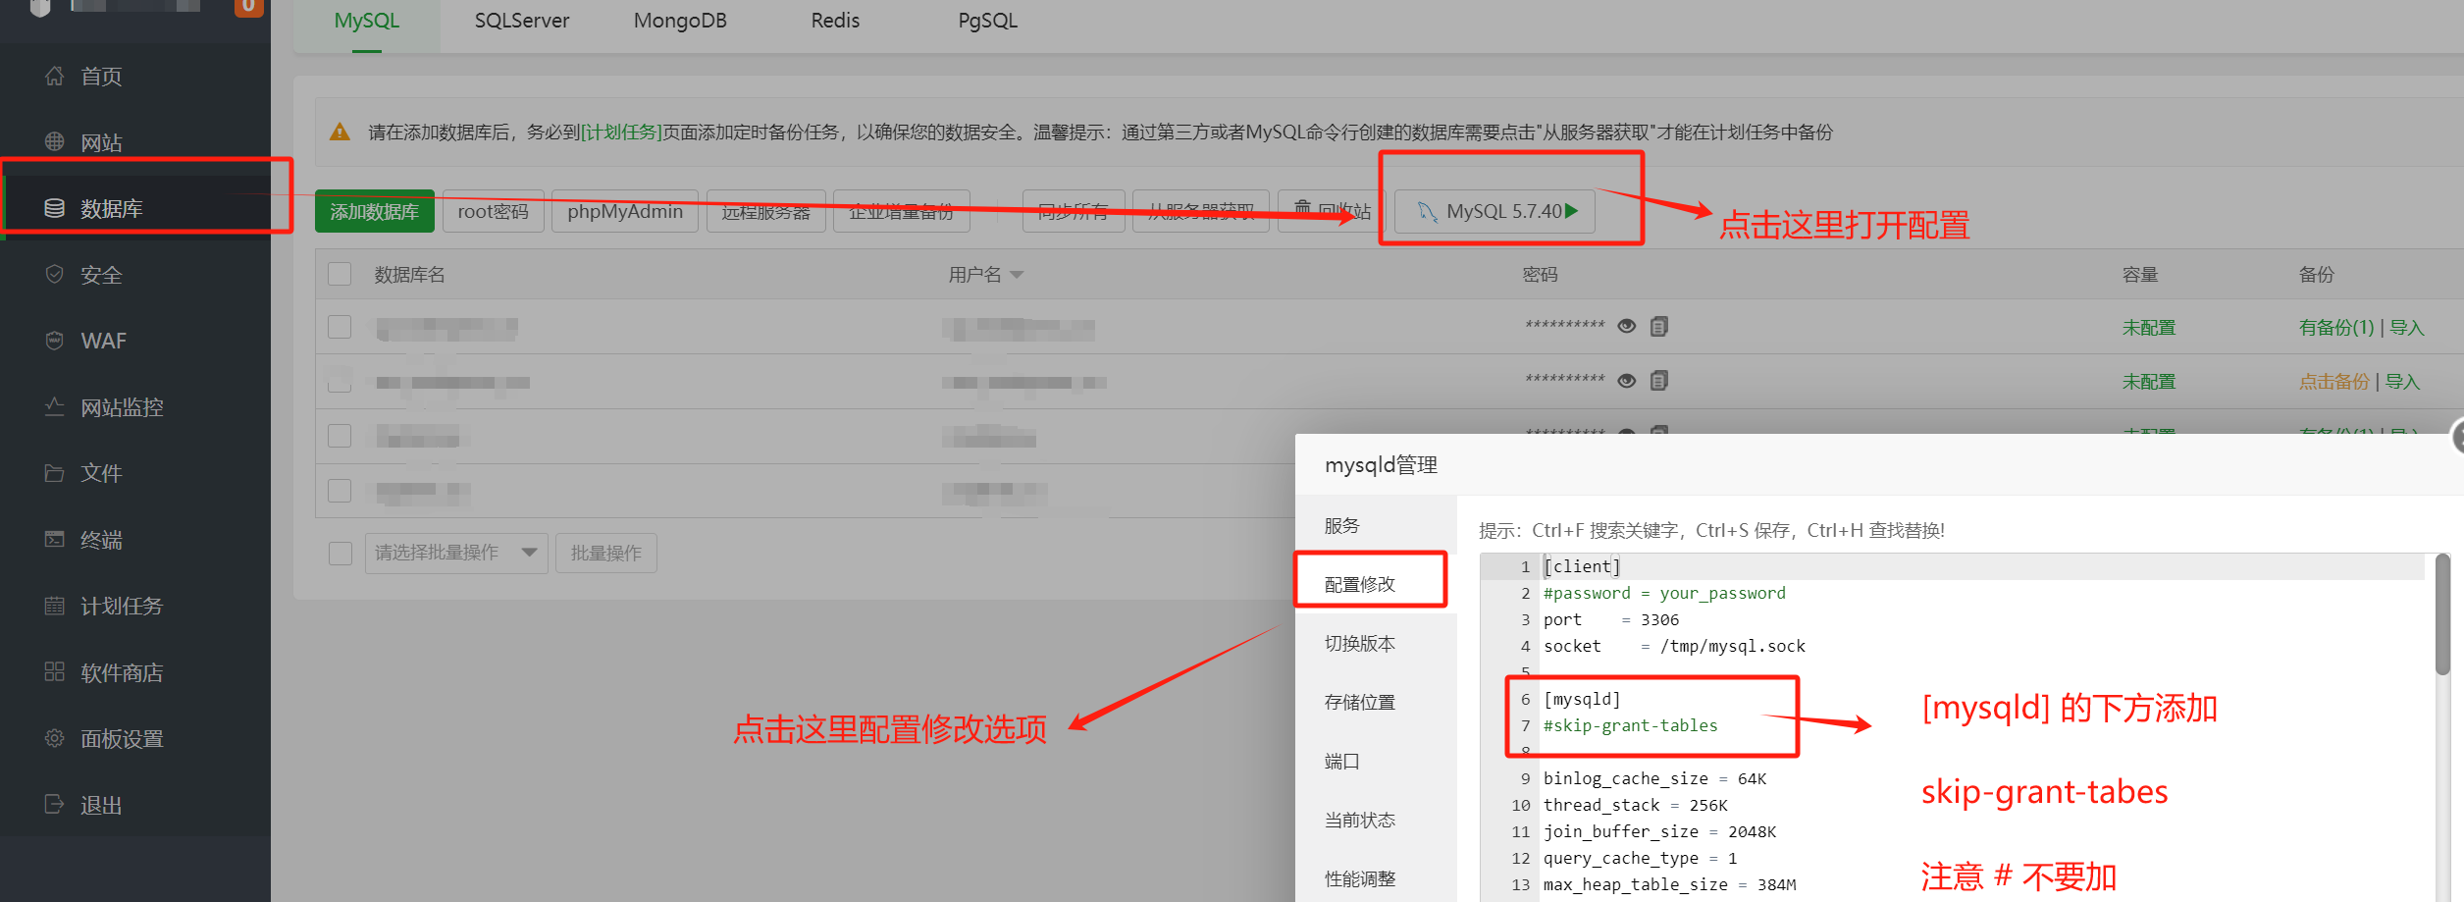The height and width of the screenshot is (902, 2464).
Task: Click the 企业增量备份 button
Action: pos(902,211)
